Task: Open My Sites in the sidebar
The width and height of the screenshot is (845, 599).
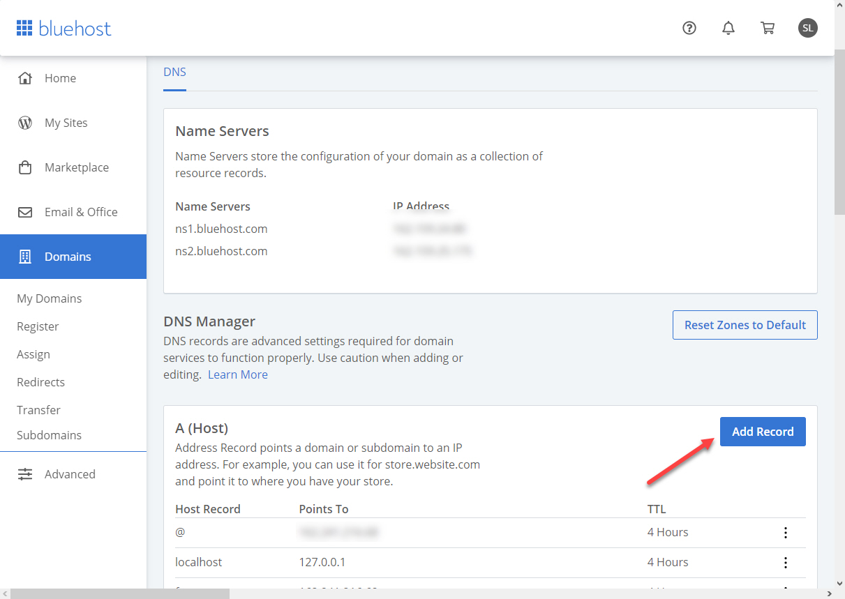Action: 73,123
